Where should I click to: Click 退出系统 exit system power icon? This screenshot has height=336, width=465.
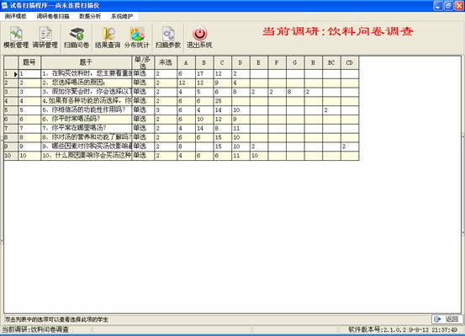click(199, 38)
